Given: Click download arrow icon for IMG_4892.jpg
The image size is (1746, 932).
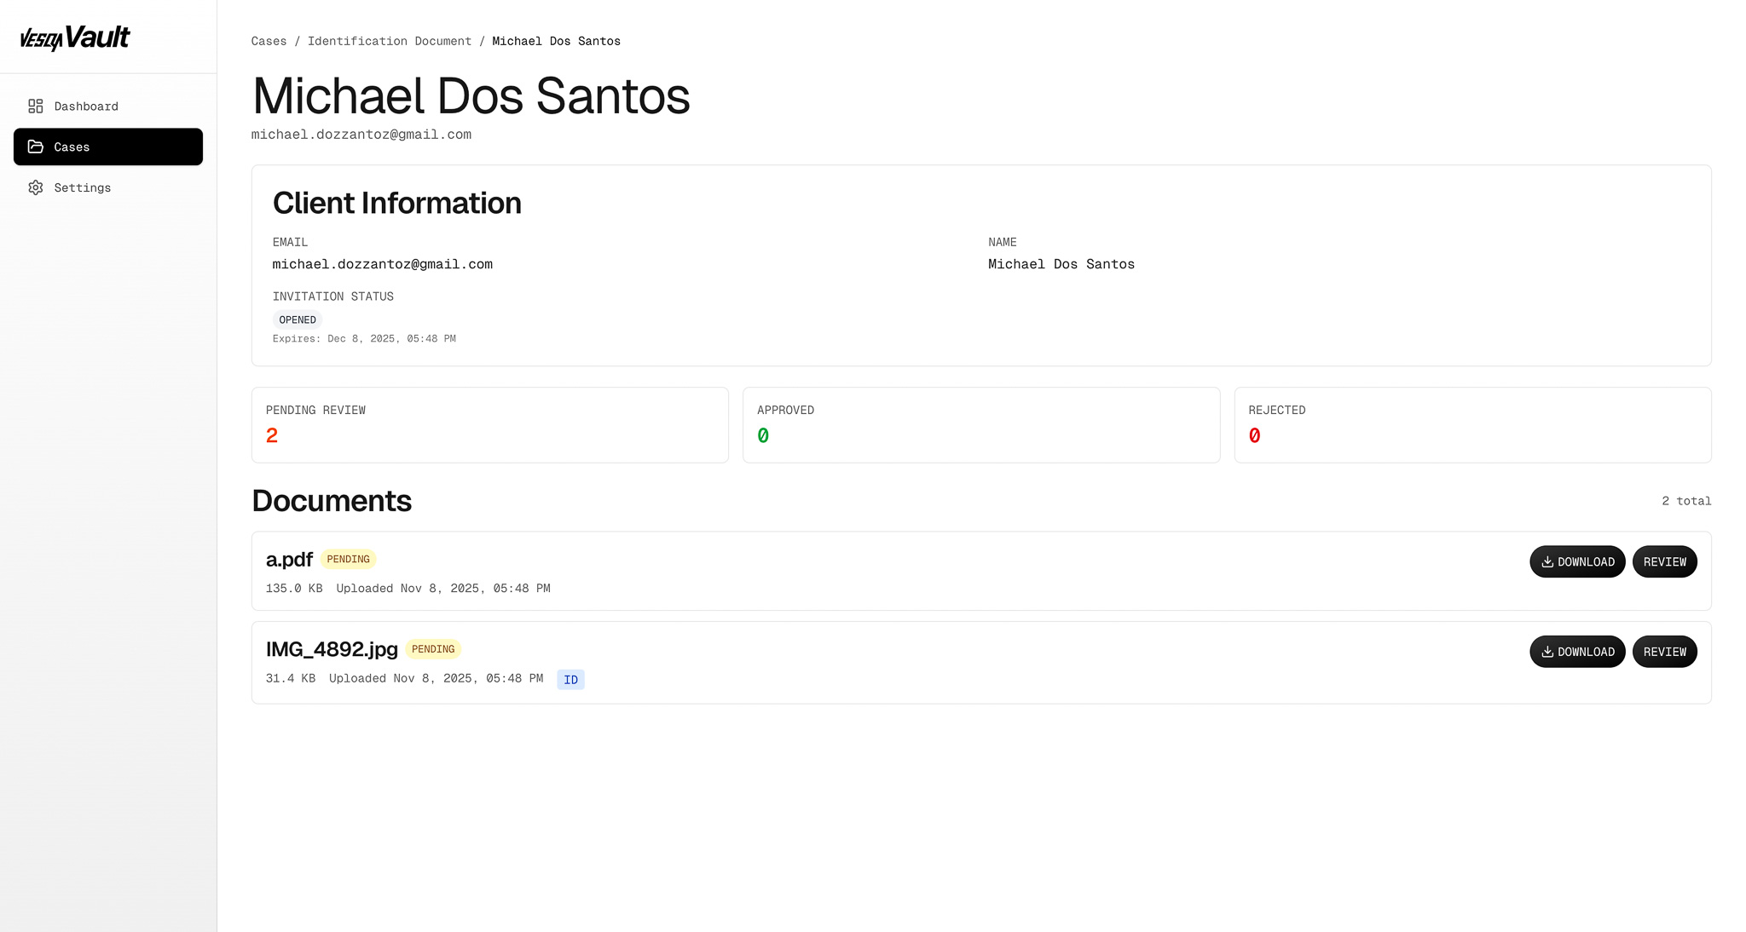Looking at the screenshot, I should point(1547,652).
